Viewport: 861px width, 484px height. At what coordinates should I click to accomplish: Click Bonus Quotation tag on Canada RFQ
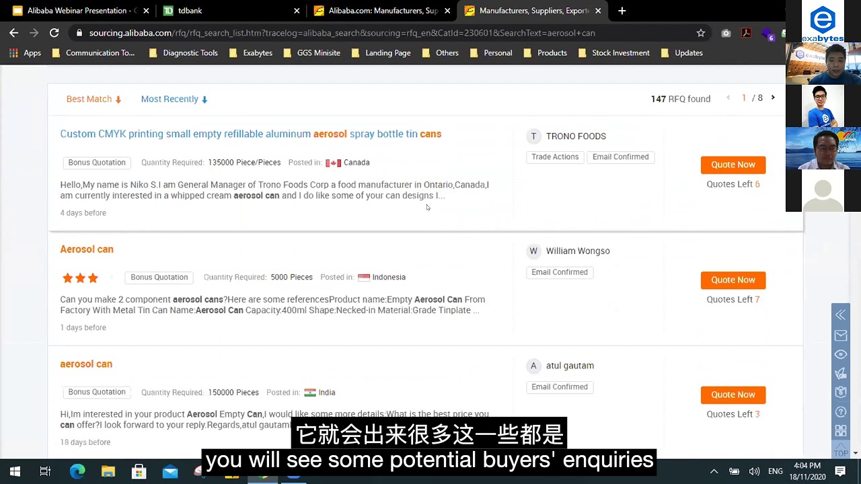pyautogui.click(x=97, y=163)
